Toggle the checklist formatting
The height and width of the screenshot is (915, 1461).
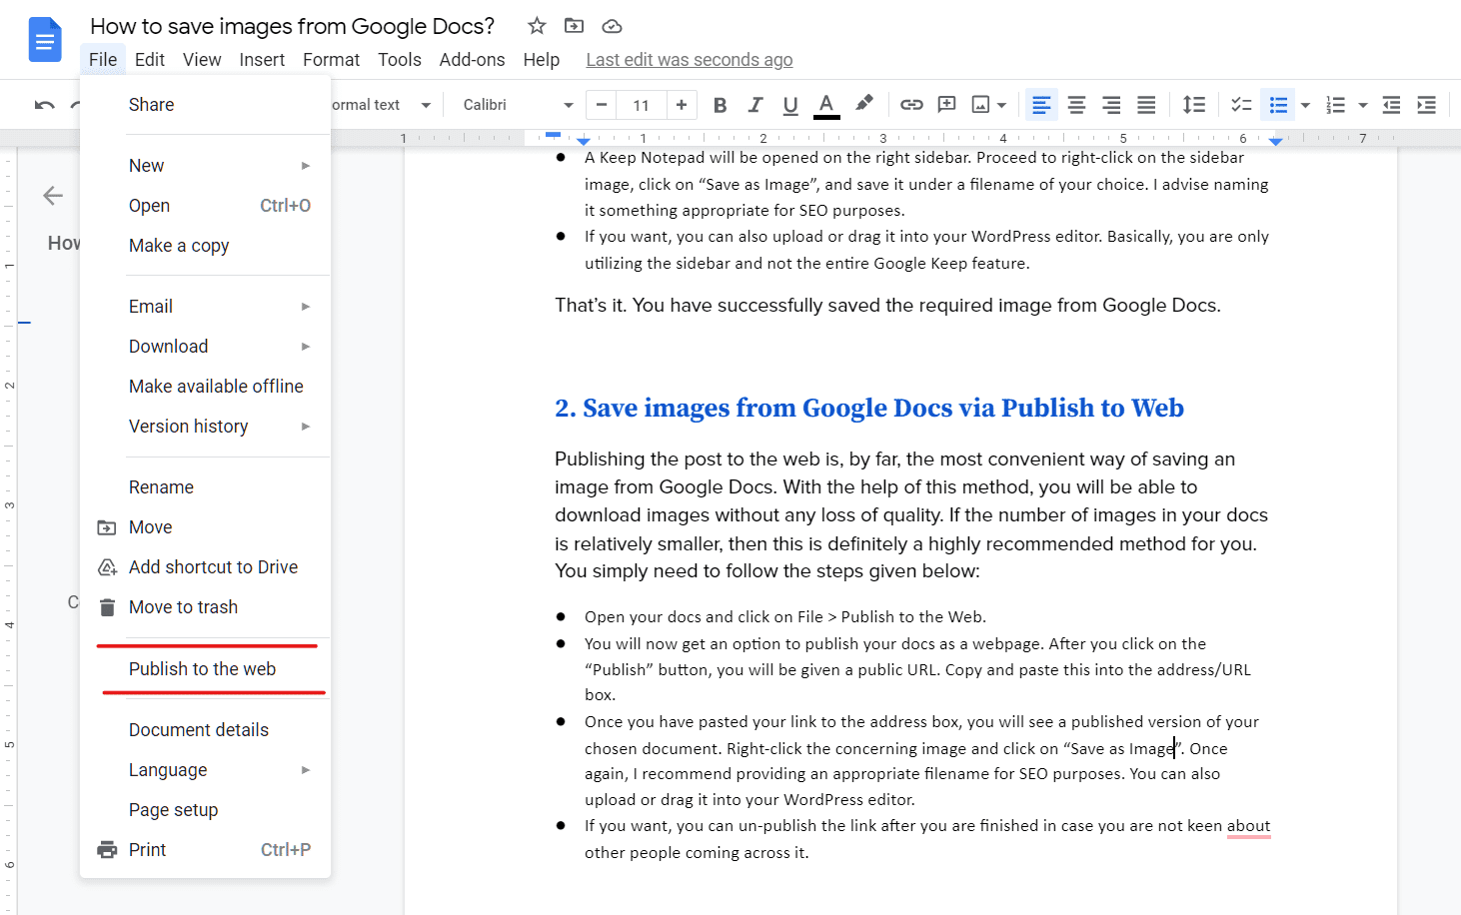[1241, 104]
